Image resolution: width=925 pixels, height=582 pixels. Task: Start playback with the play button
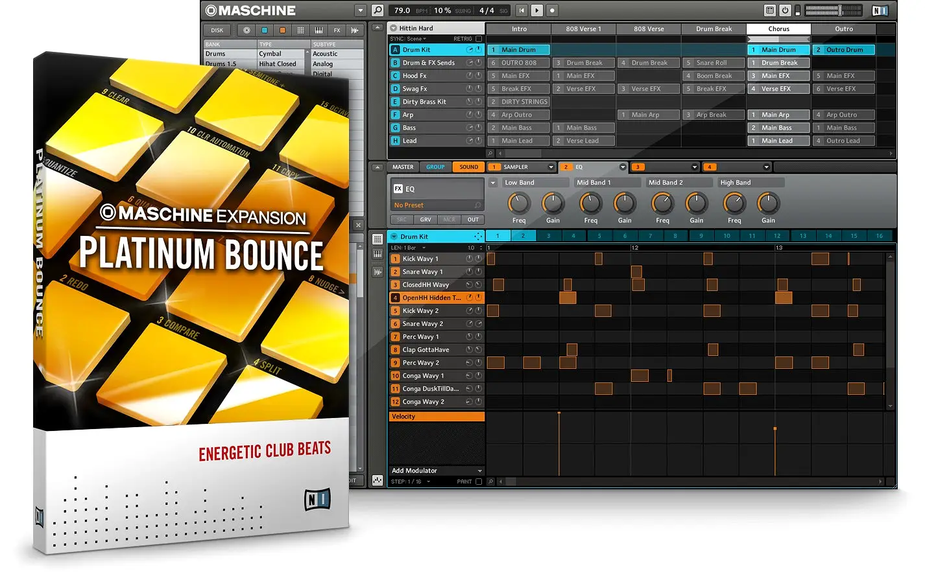(x=537, y=10)
